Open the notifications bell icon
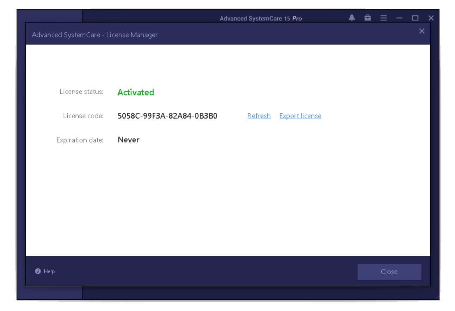 (x=352, y=18)
